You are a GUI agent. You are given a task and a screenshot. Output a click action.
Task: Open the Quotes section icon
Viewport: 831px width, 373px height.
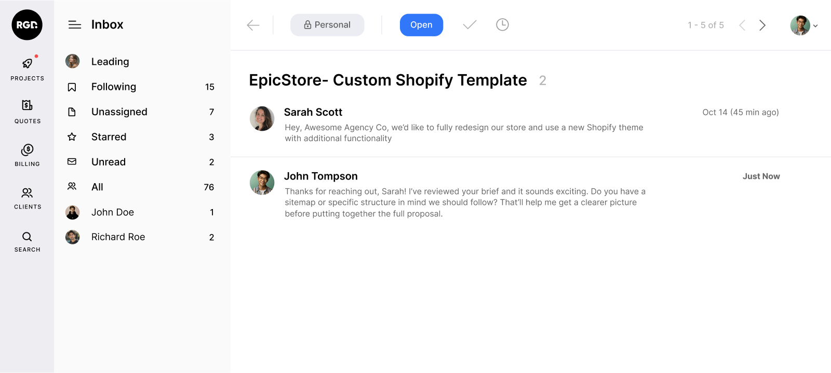point(27,105)
